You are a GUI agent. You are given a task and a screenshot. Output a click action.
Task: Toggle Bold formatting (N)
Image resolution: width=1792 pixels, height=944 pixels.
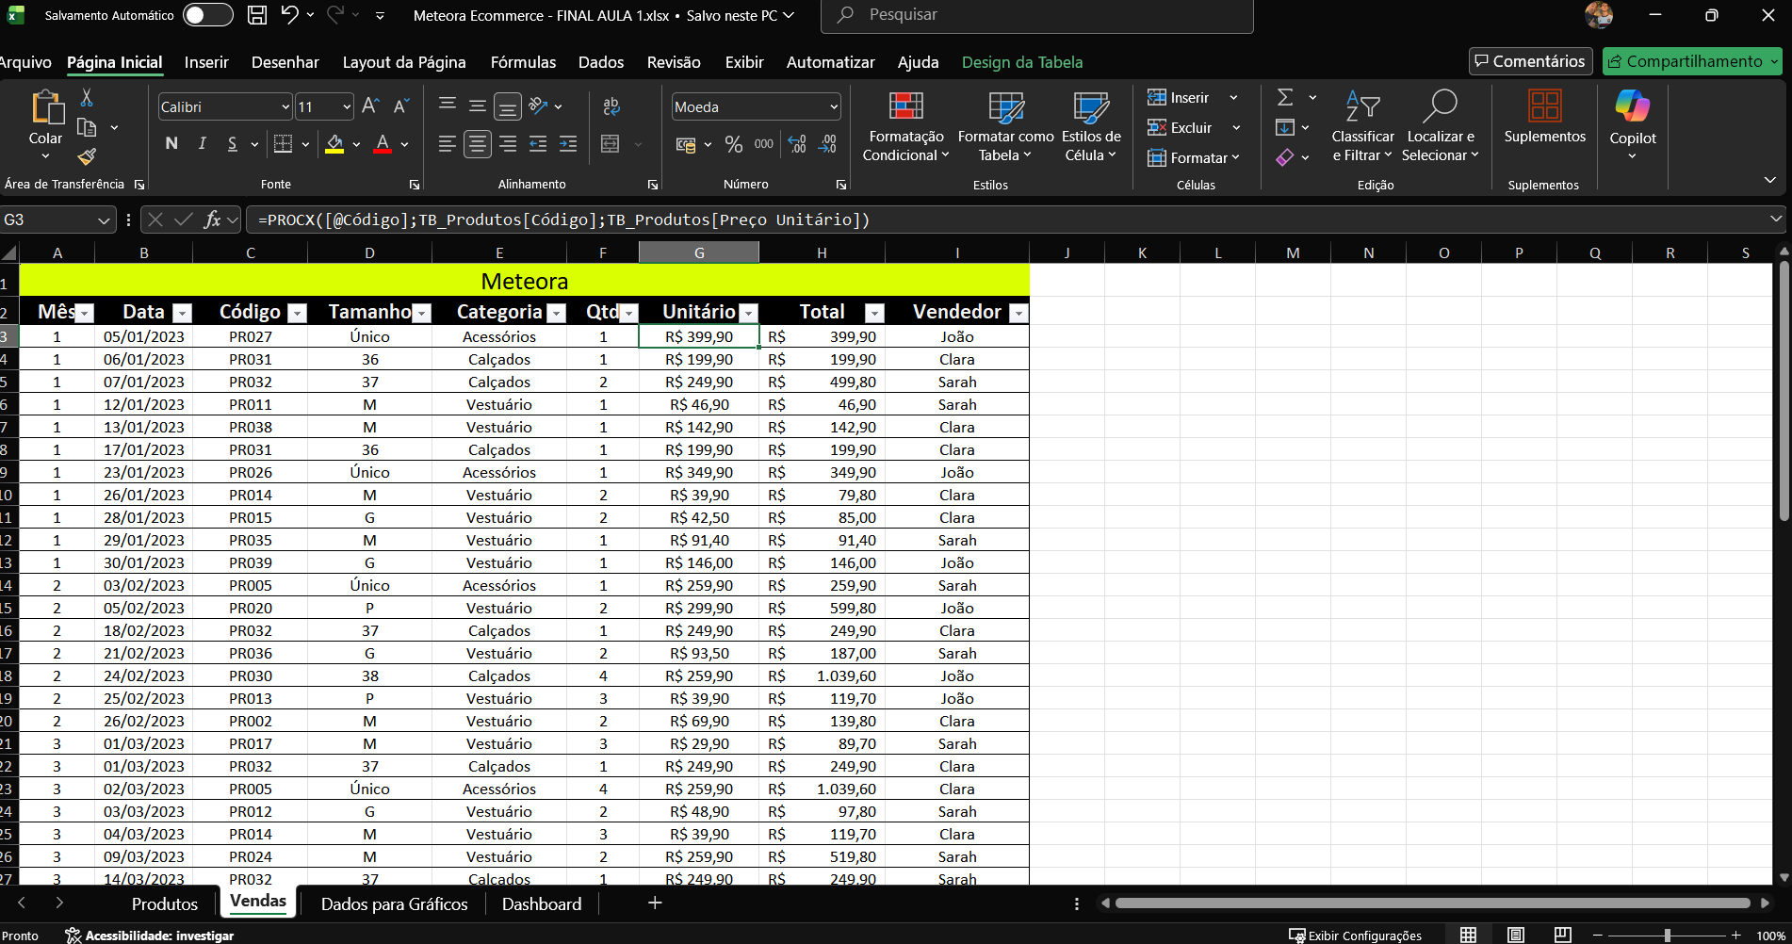[x=171, y=143]
